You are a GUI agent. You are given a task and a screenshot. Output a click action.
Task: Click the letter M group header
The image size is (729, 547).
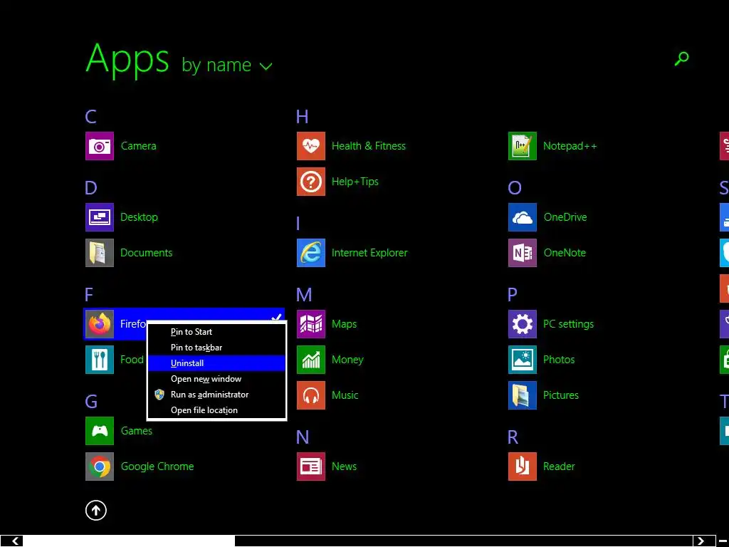pos(304,295)
